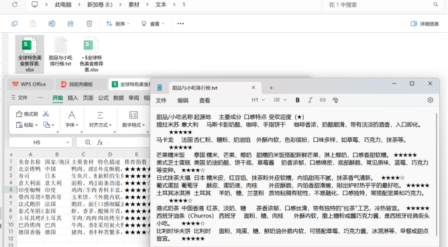The width and height of the screenshot is (448, 247).
Task: Open the three-dot more options in Explorer
Action: [x=180, y=23]
